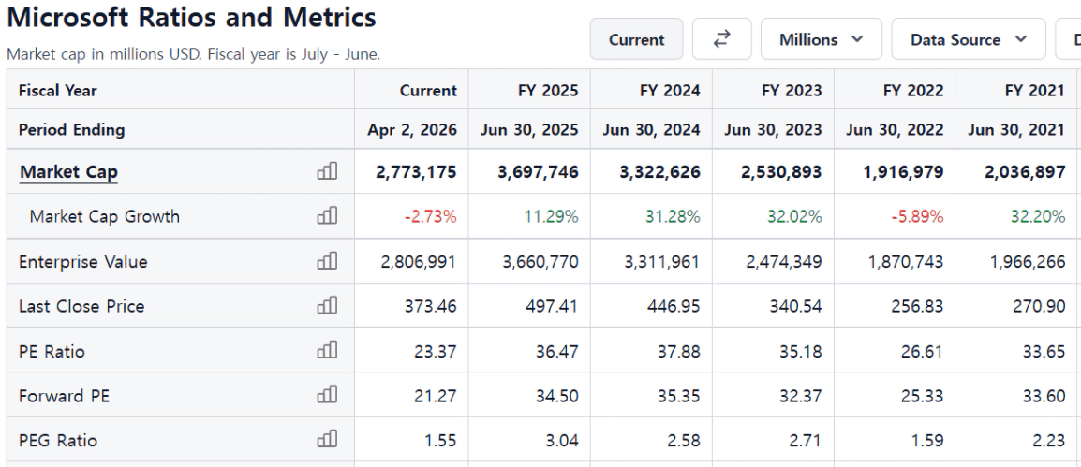Open chart icon for Market Cap row
The image size is (1081, 467).
click(327, 171)
